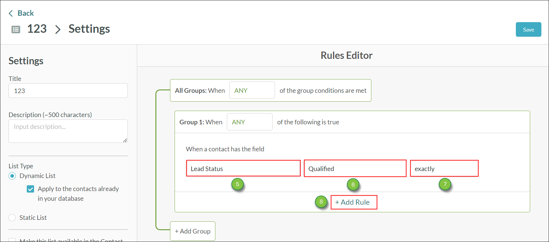Click the + Add Group button
The height and width of the screenshot is (242, 549).
click(x=193, y=231)
